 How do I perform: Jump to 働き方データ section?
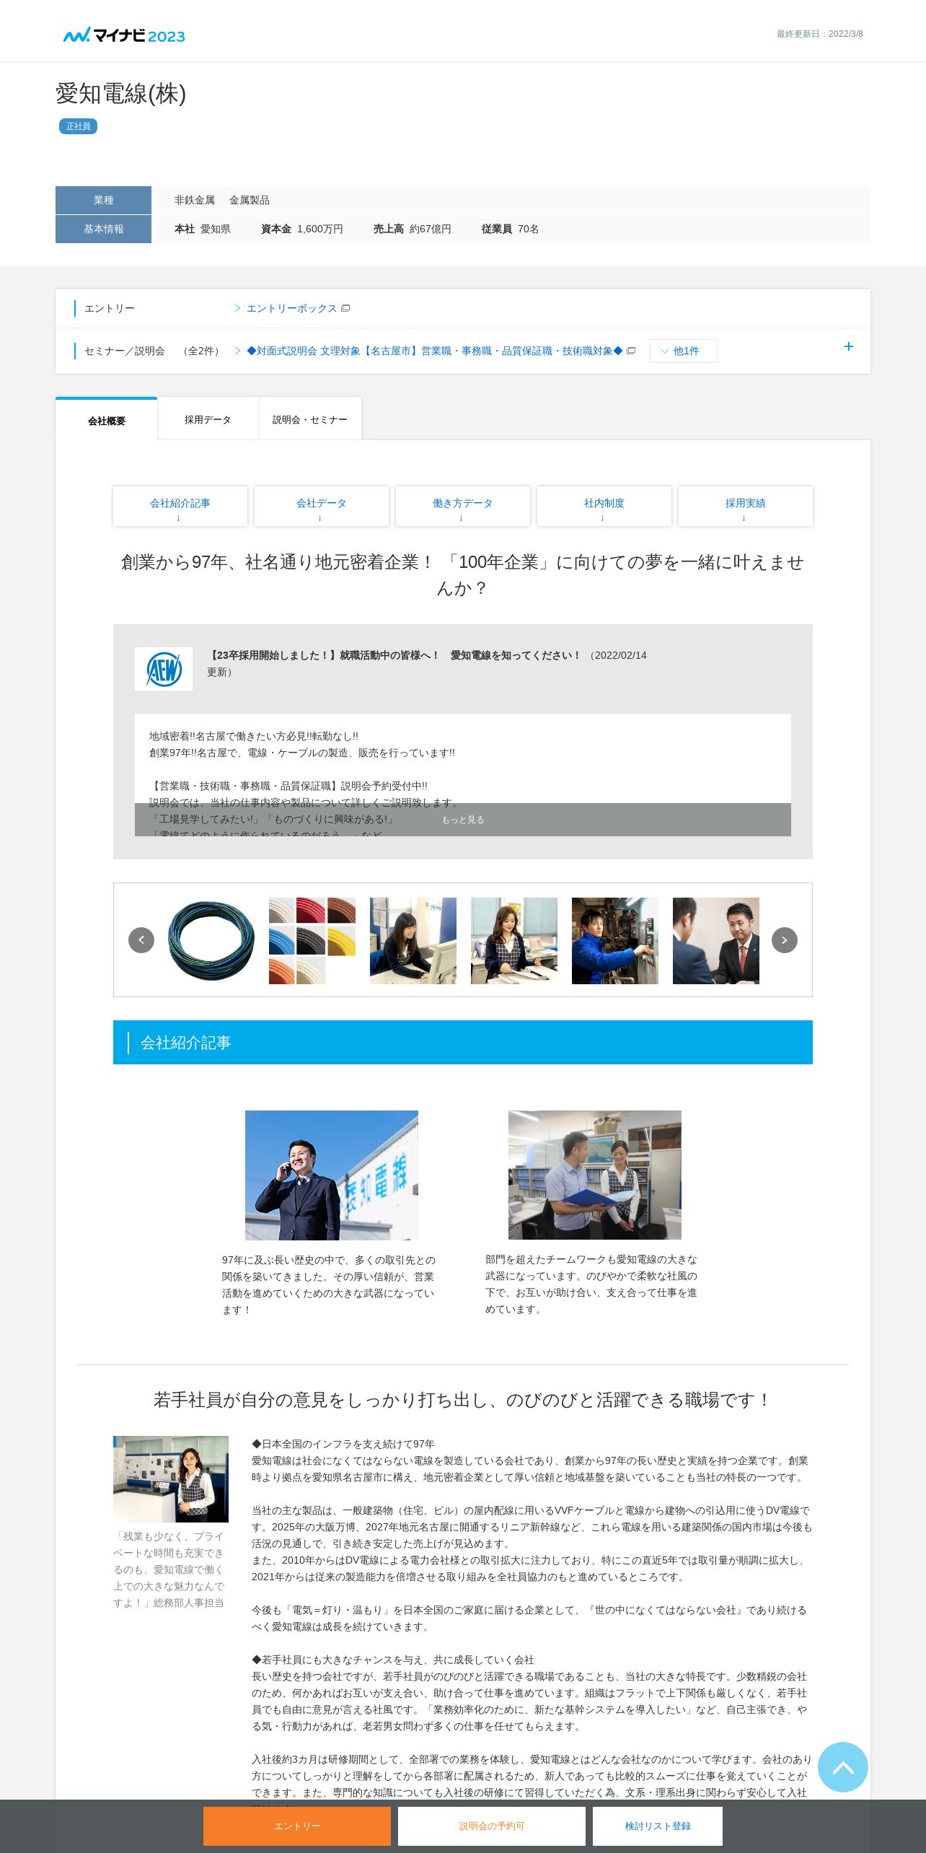point(463,507)
